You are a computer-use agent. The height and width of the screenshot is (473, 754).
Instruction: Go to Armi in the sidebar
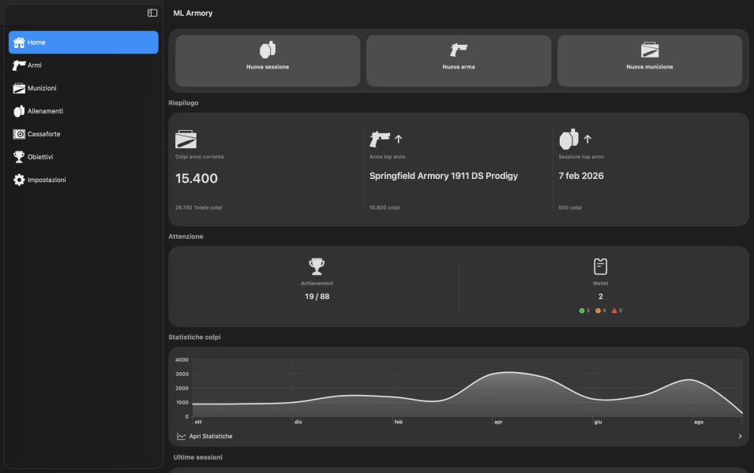pyautogui.click(x=83, y=65)
